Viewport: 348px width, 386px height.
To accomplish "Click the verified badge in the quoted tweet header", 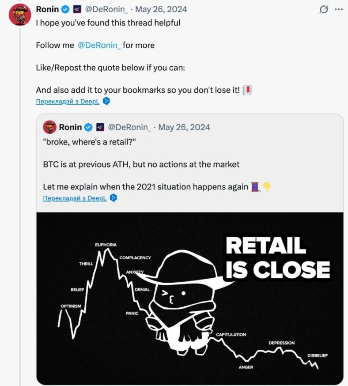I will (88, 127).
